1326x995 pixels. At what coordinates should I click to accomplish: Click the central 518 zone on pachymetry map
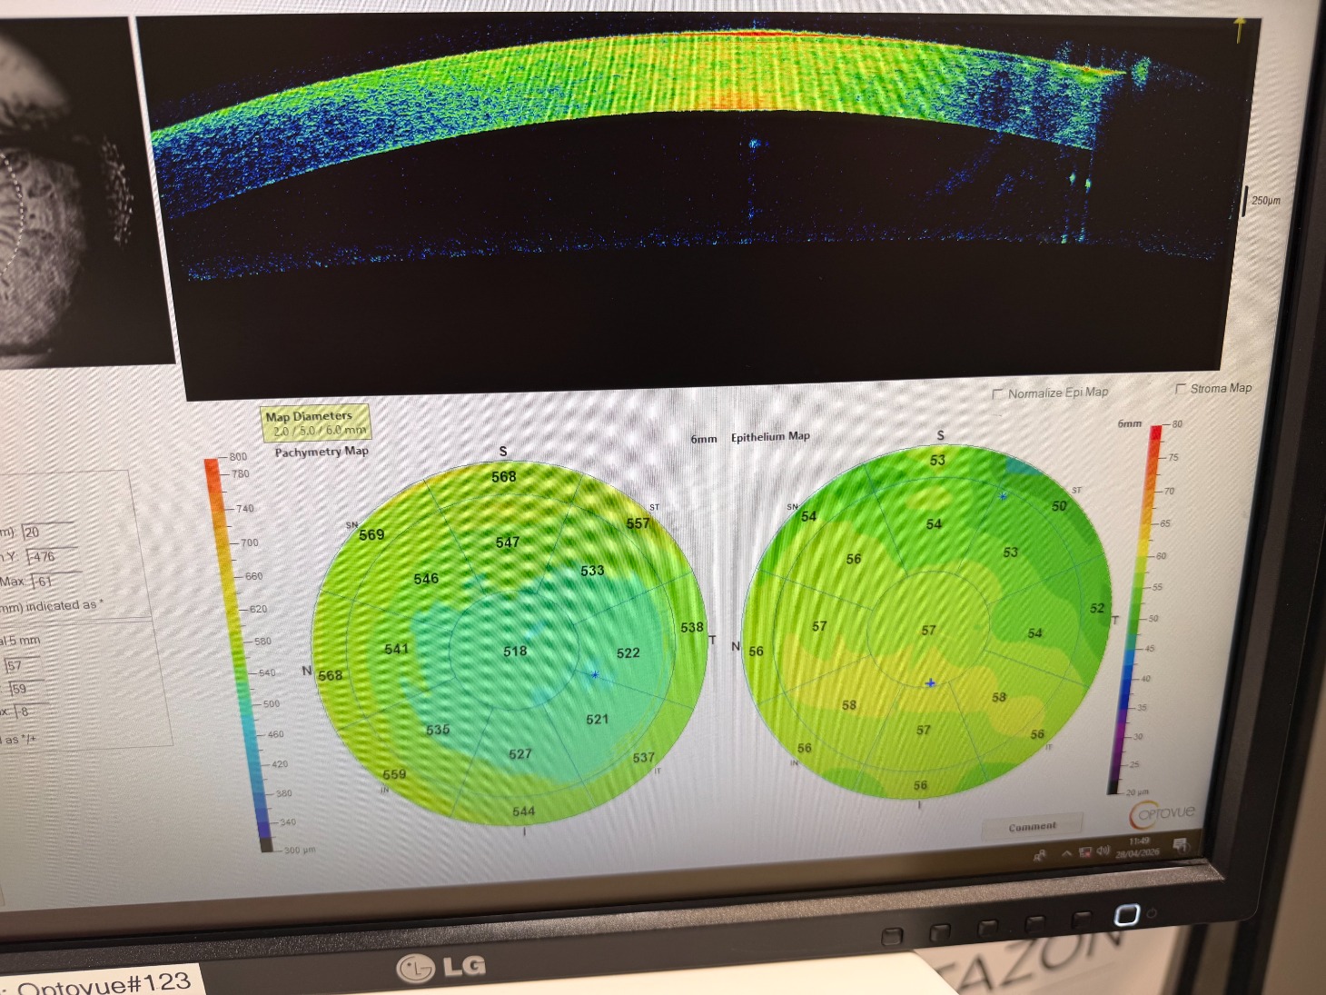pos(515,652)
